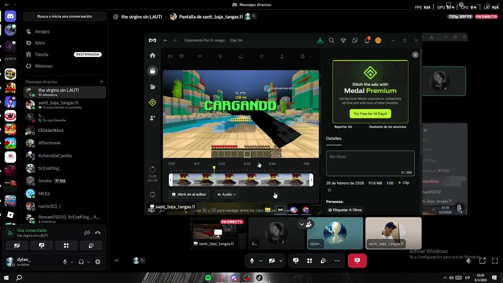Start screen sharing from the bottom call bar
The width and height of the screenshot is (503, 283).
(296, 261)
